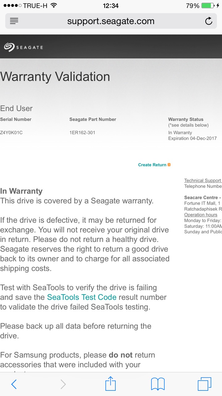Viewport: 222px width, 396px height.
Task: Click the Create Return link
Action: (x=152, y=165)
